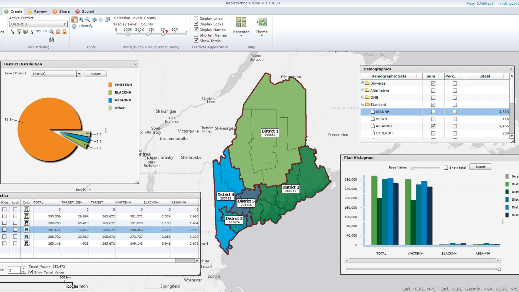Click the Identify info icon
Viewport: 519px width, 292px height.
(74, 26)
